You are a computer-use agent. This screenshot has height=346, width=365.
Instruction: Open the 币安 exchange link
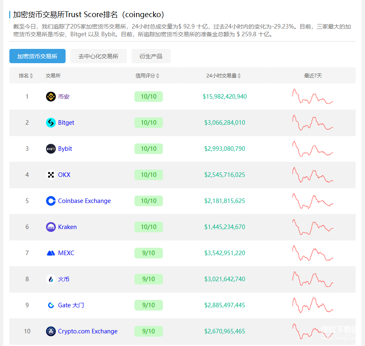tap(64, 97)
